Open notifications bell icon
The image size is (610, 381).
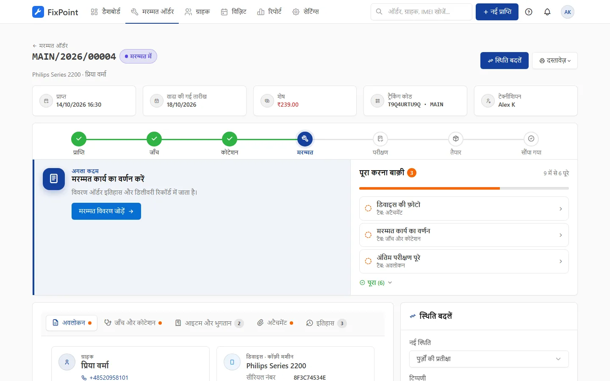(x=547, y=12)
